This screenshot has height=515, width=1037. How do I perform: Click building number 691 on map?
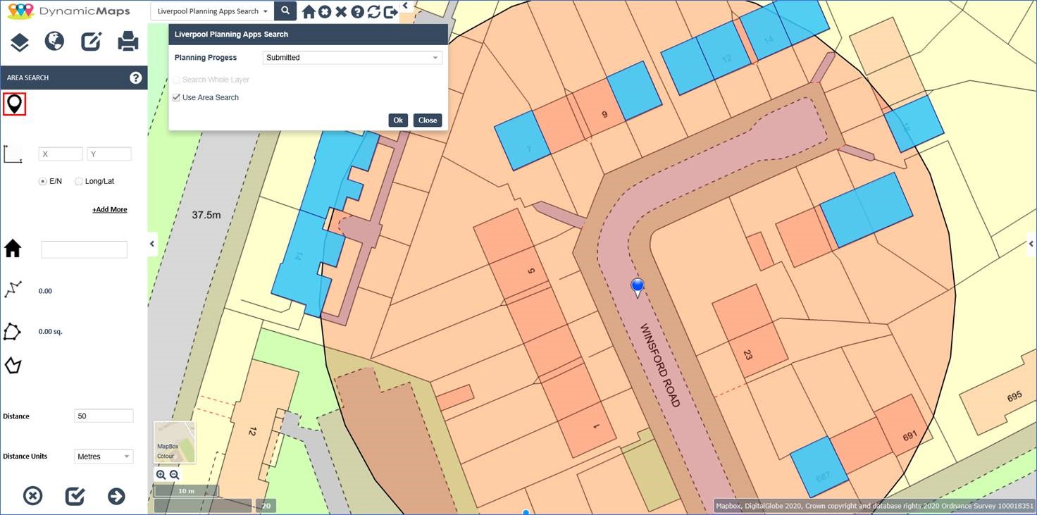coord(909,436)
